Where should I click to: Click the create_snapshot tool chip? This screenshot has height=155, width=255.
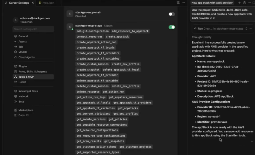coord(88,70)
